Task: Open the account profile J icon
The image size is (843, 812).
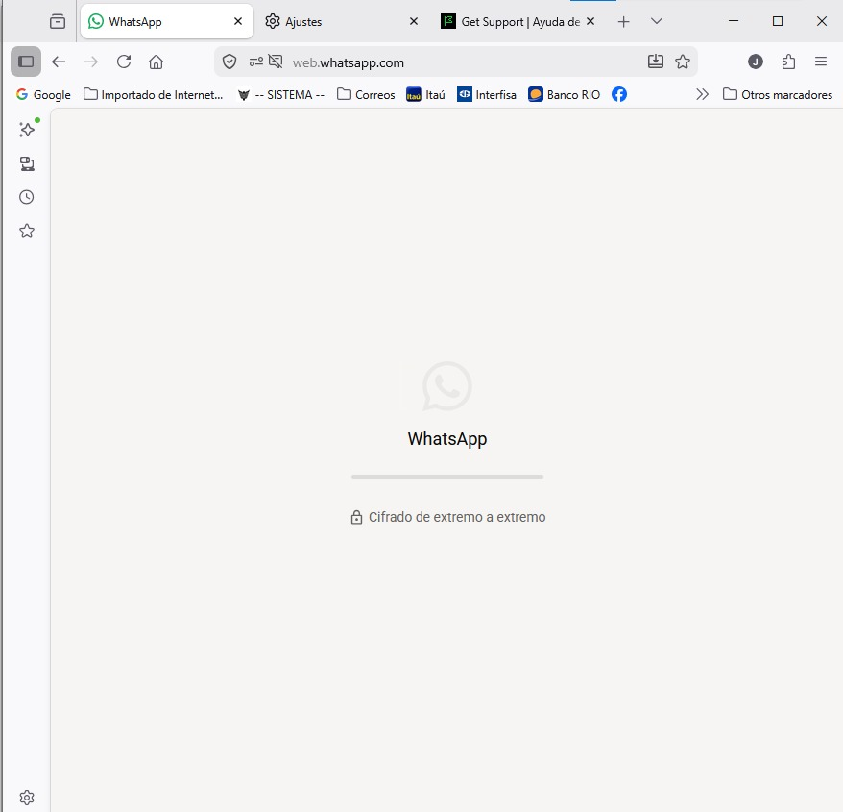Action: (x=756, y=62)
